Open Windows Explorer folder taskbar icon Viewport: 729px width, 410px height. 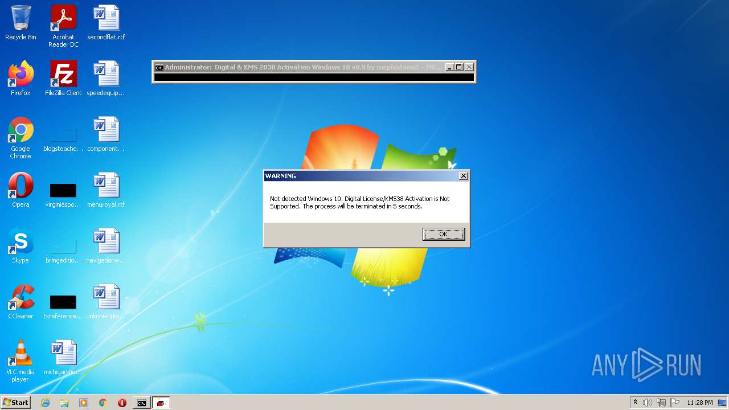pos(64,403)
